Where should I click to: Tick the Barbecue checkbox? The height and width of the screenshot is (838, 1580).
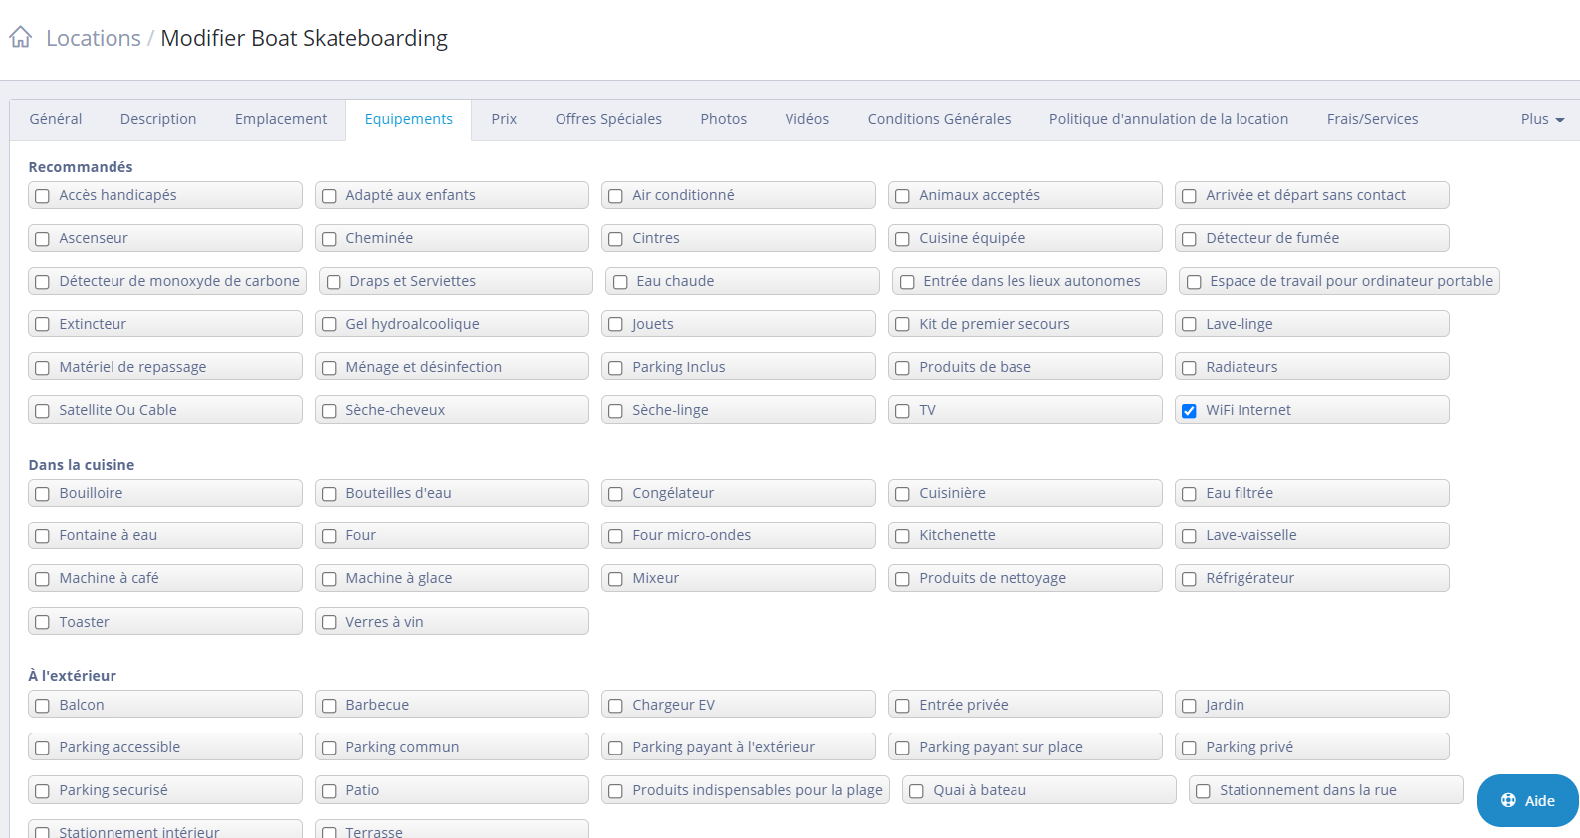pyautogui.click(x=329, y=706)
